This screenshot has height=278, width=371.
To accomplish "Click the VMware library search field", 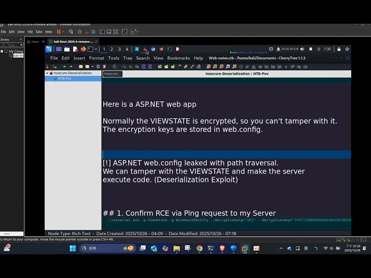I will click(12, 45).
